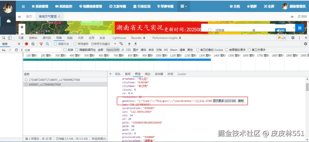Check the 隐藏数据网址 checkbox

(77, 50)
